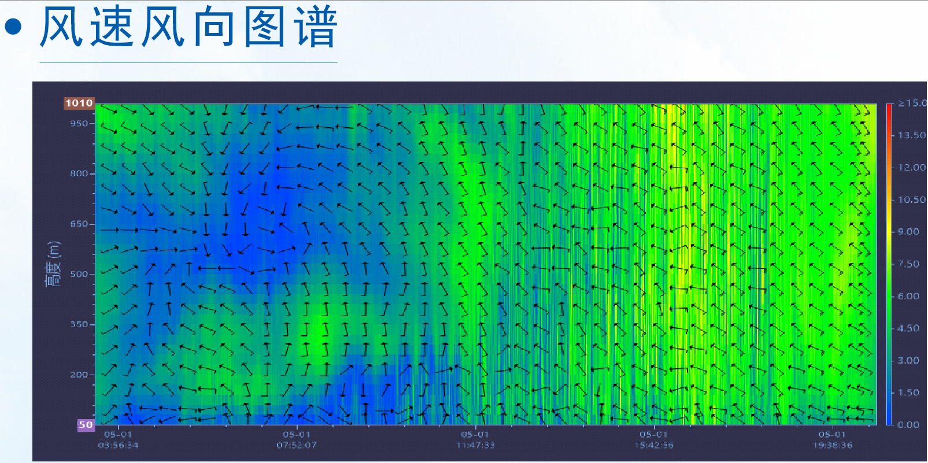The height and width of the screenshot is (463, 928).
Task: Click the 05-01 07:52:07 time label
Action: [x=297, y=439]
